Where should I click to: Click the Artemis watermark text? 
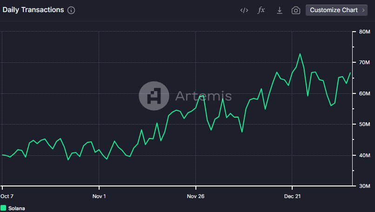point(203,96)
